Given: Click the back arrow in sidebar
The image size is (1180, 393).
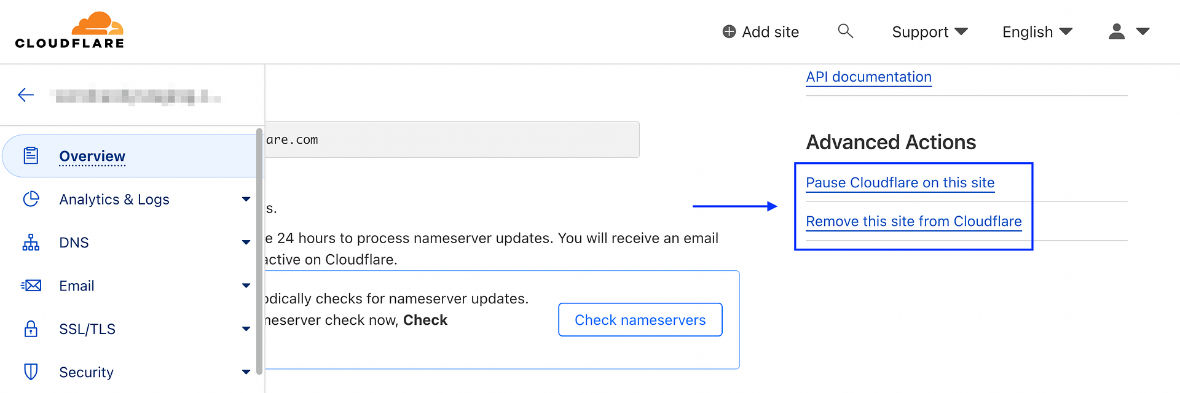Looking at the screenshot, I should [x=26, y=95].
